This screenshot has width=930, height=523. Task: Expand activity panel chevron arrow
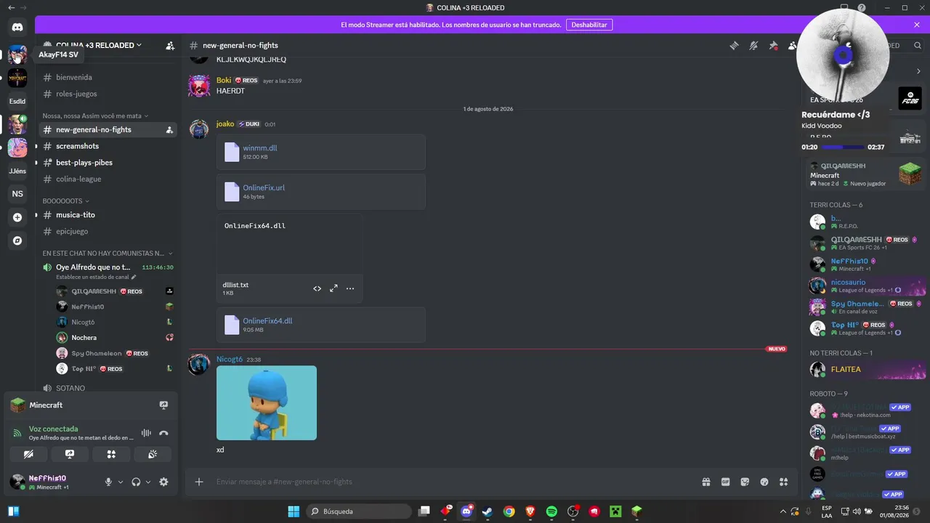pos(918,71)
